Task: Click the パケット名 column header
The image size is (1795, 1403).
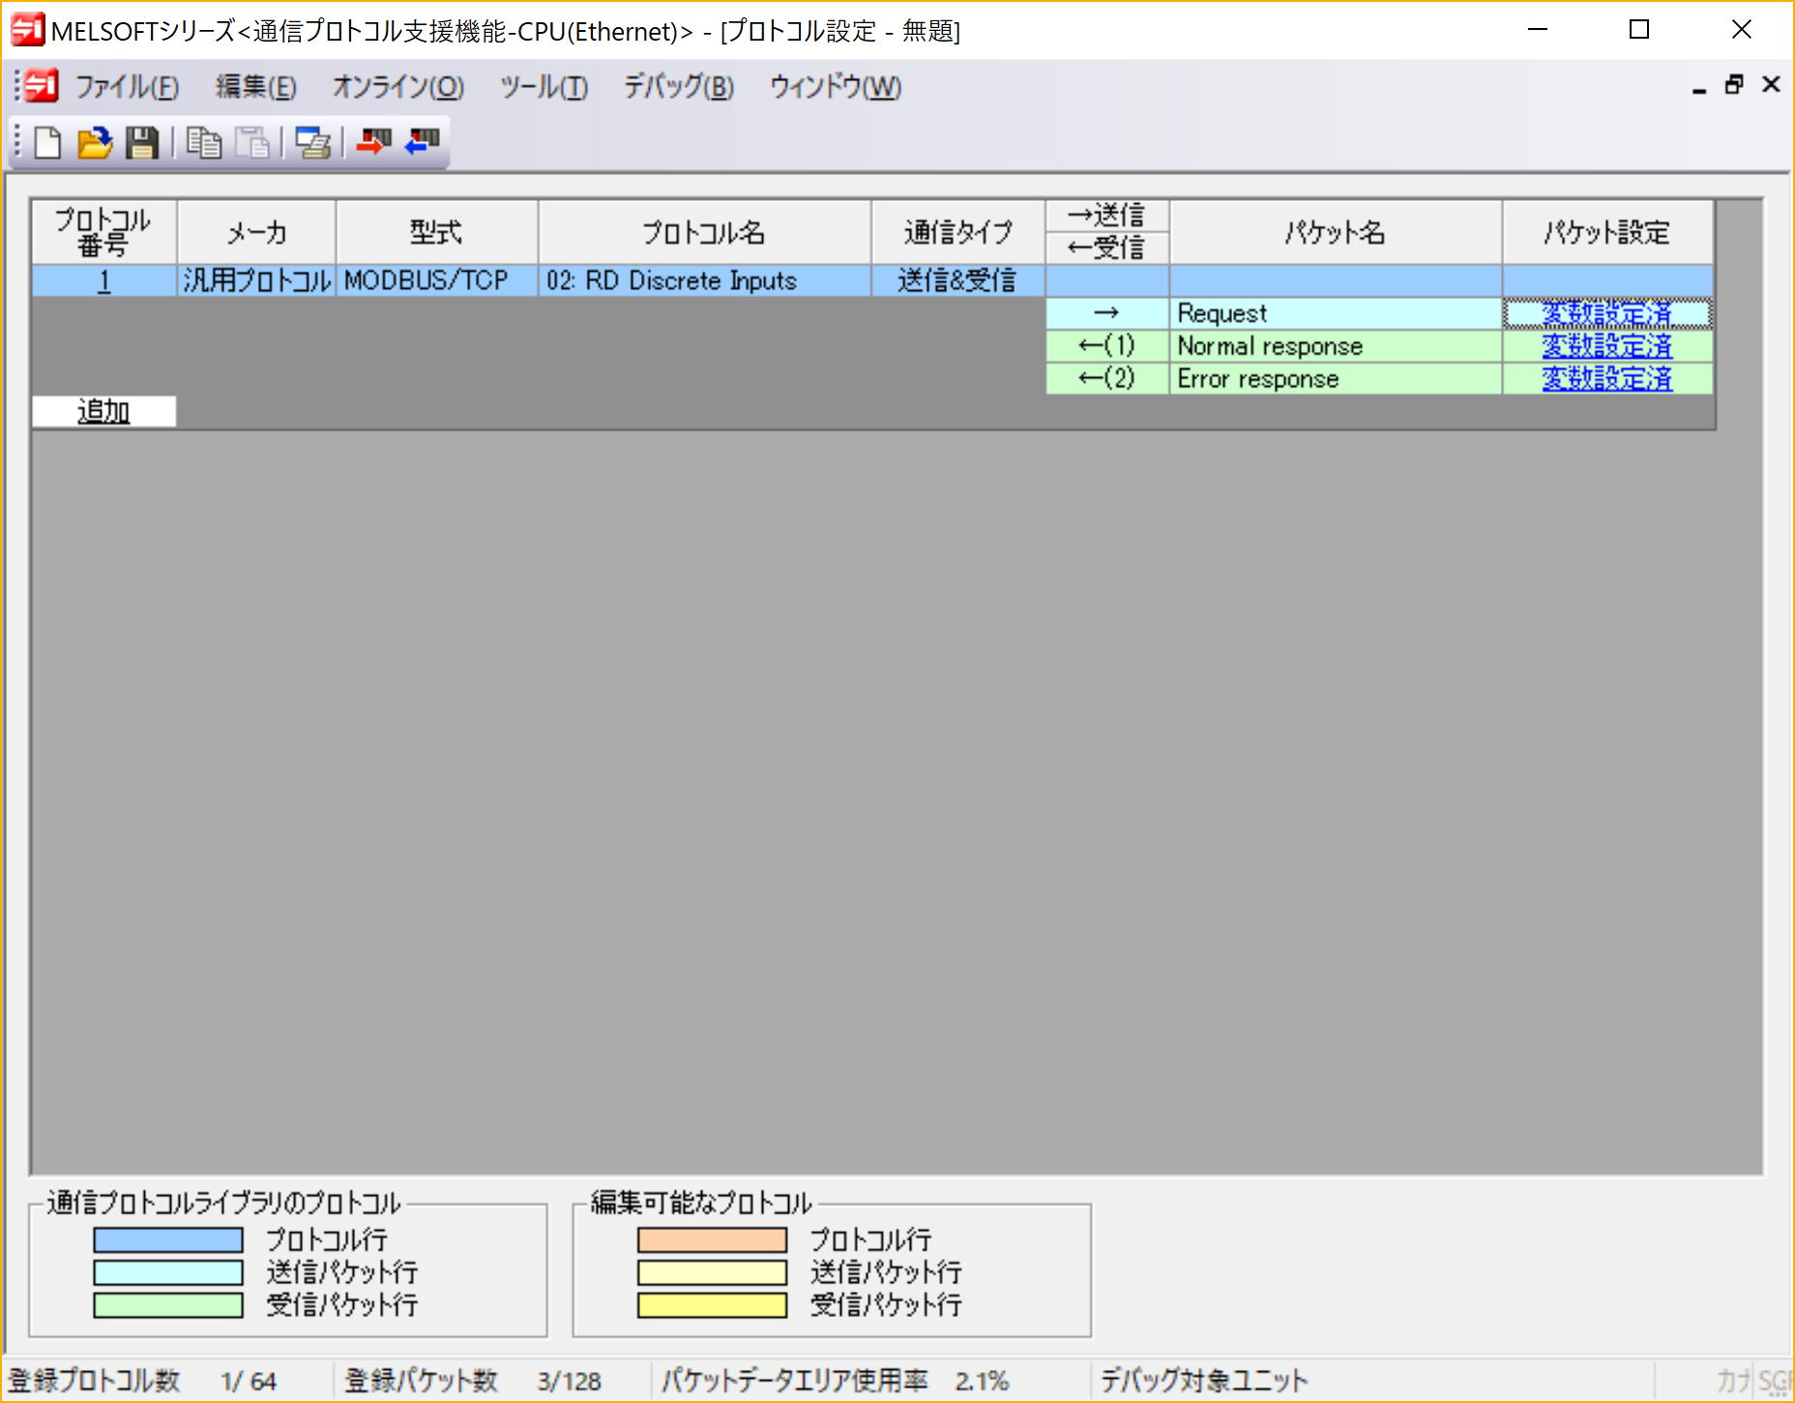Action: pos(1335,232)
